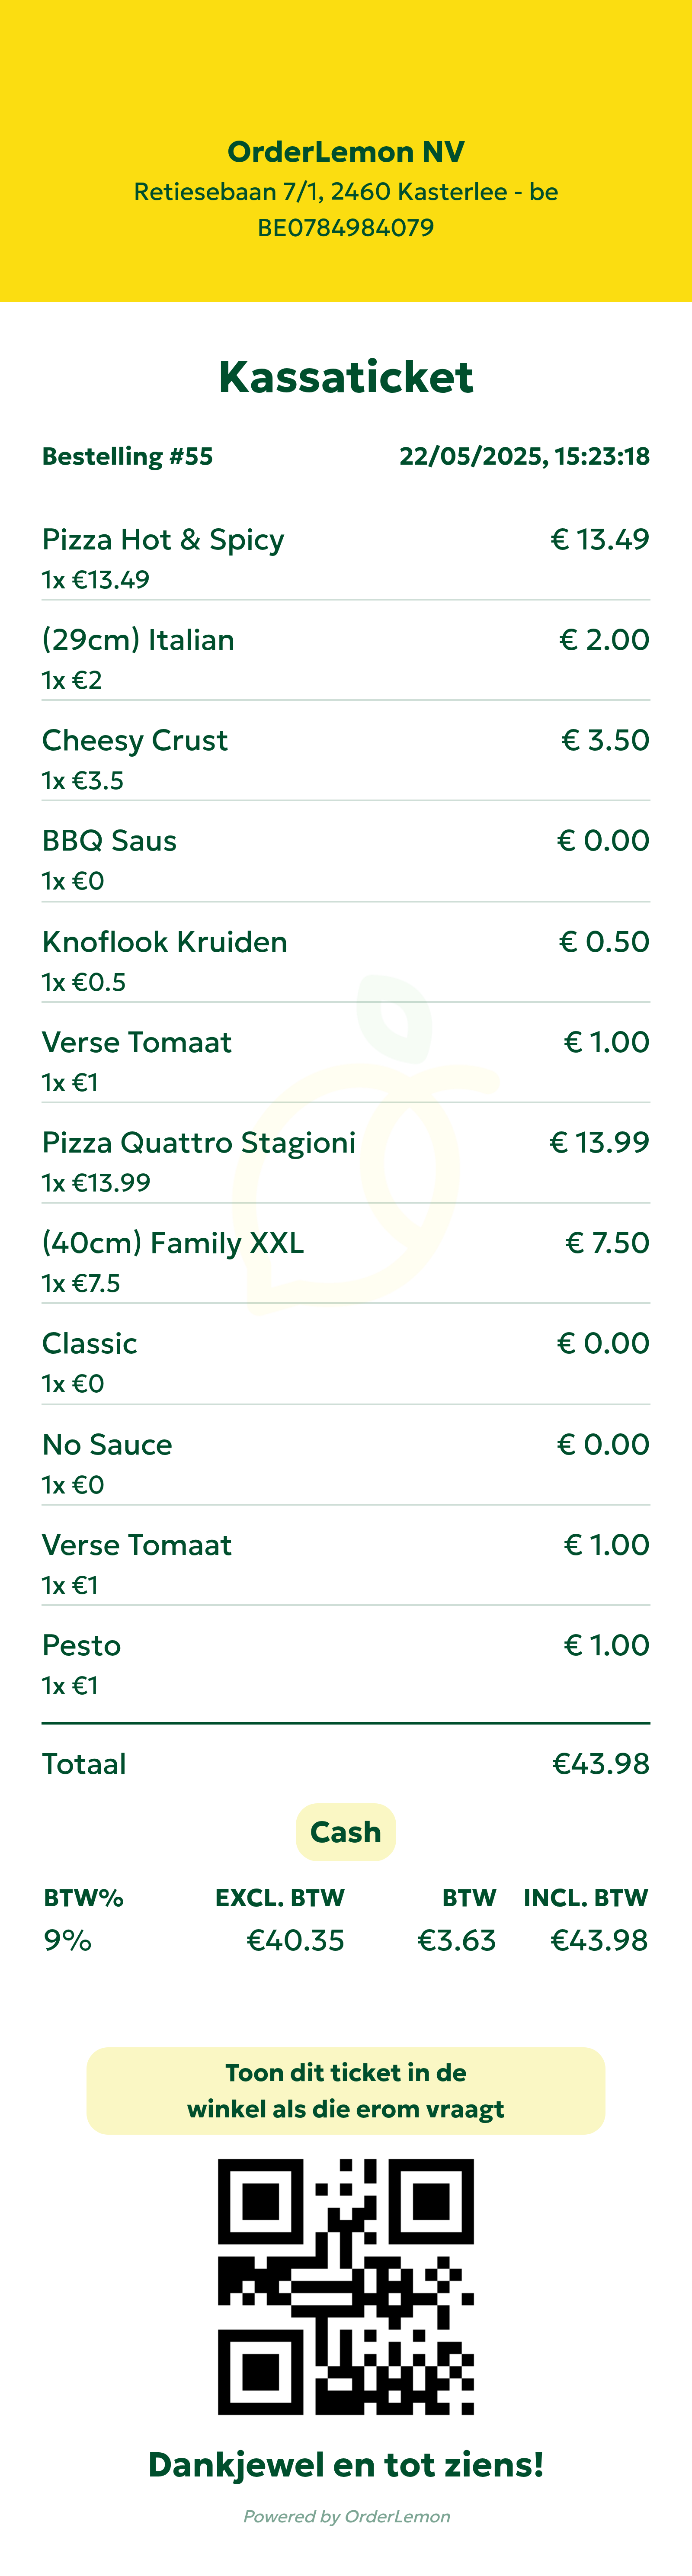The image size is (692, 2576).
Task: Click the order date and time
Action: [524, 457]
